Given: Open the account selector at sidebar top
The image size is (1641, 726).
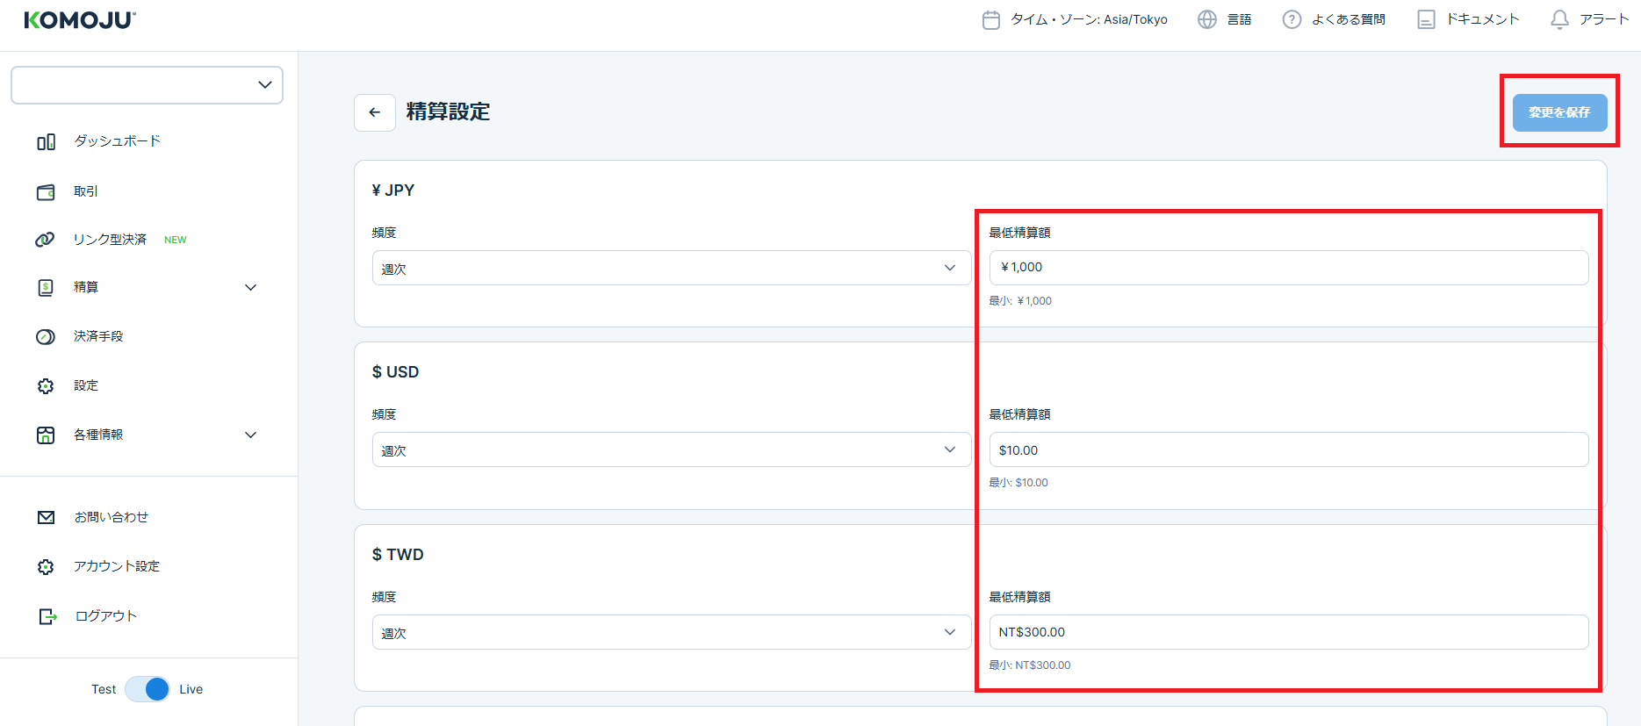Looking at the screenshot, I should click(x=147, y=85).
